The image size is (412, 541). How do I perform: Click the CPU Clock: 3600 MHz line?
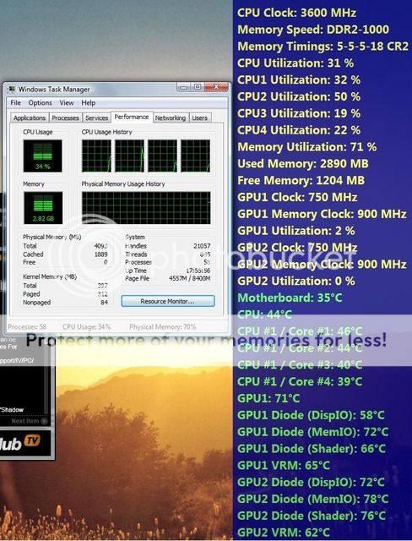point(296,13)
